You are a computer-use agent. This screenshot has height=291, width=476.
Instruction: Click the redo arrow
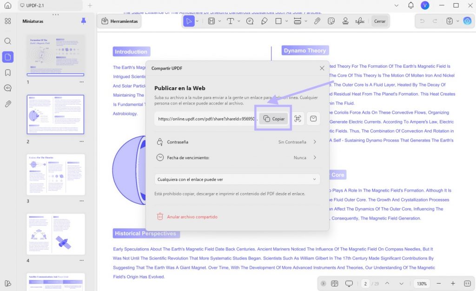[x=435, y=21]
